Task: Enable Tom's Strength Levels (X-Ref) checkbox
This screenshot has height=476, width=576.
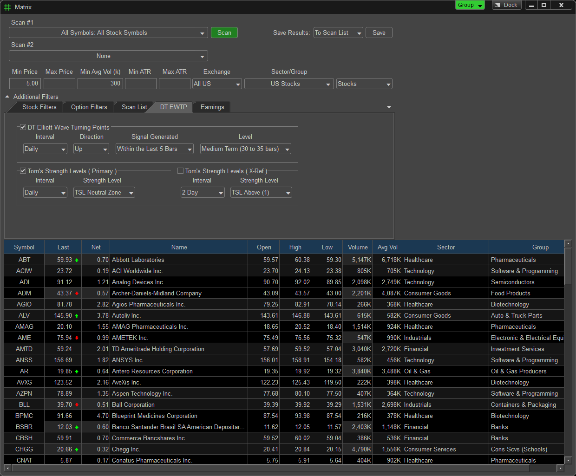Action: (x=180, y=171)
